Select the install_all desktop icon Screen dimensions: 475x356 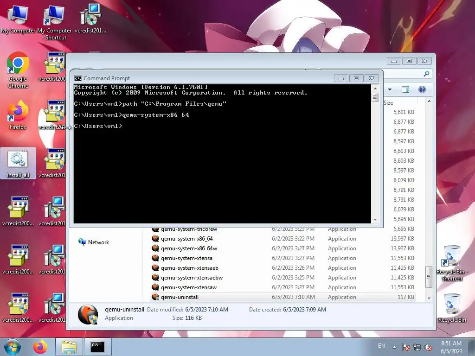pos(18,164)
